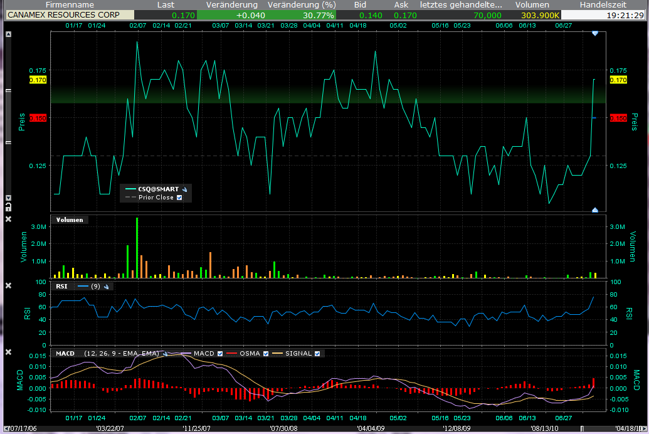Click the link icon beside CSQ@SMART legend
The height and width of the screenshot is (434, 649).
coord(186,188)
